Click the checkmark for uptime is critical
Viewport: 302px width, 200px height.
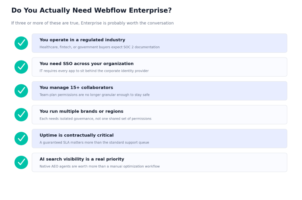21,138
